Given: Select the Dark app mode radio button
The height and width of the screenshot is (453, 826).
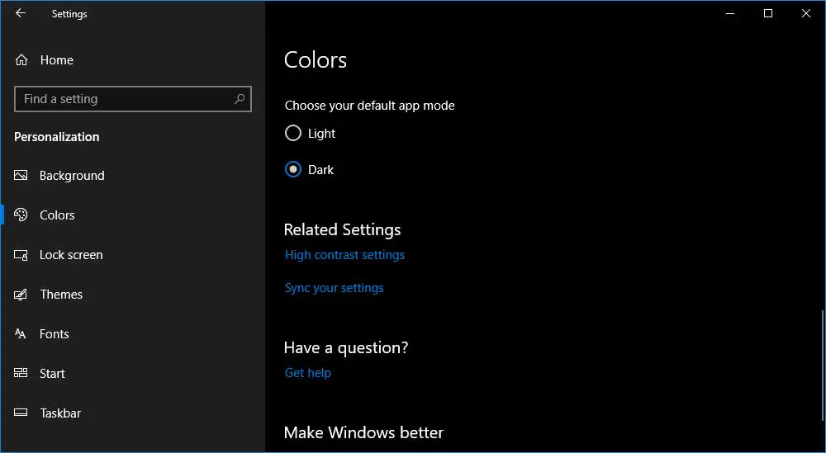Looking at the screenshot, I should pyautogui.click(x=292, y=169).
